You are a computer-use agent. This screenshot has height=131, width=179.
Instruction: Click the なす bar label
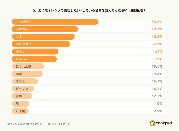[x=19, y=37]
